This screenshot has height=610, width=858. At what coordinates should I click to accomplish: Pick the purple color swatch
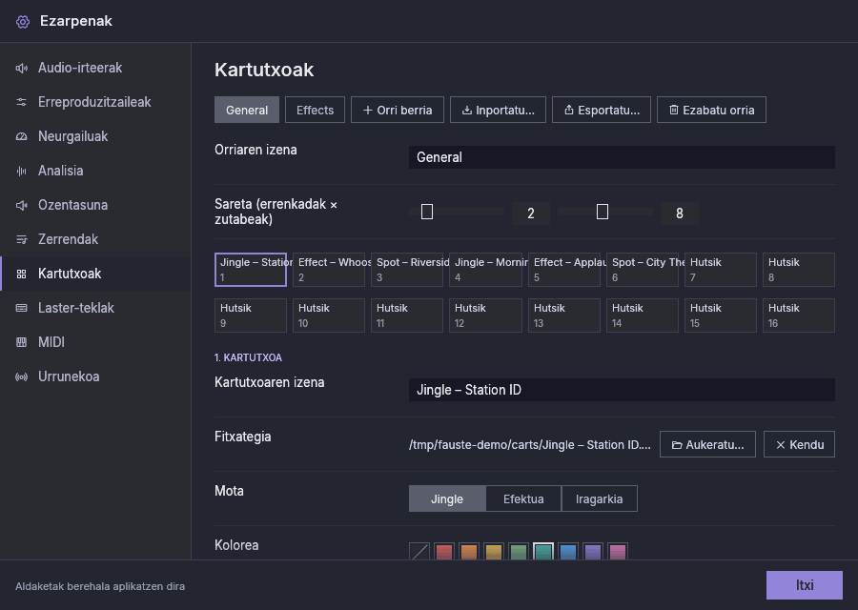point(593,551)
